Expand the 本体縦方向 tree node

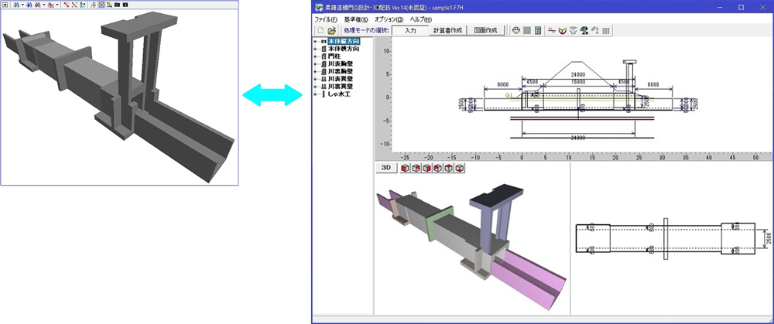coord(316,42)
